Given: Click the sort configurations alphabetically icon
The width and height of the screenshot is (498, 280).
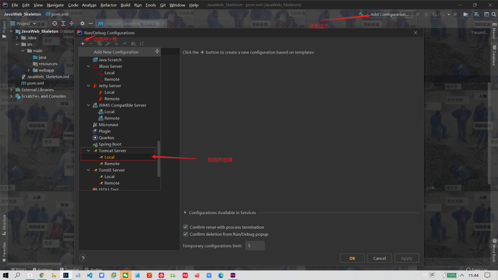Looking at the screenshot, I should click(142, 43).
